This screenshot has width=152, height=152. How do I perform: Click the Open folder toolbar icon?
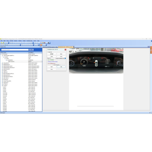(3, 43)
